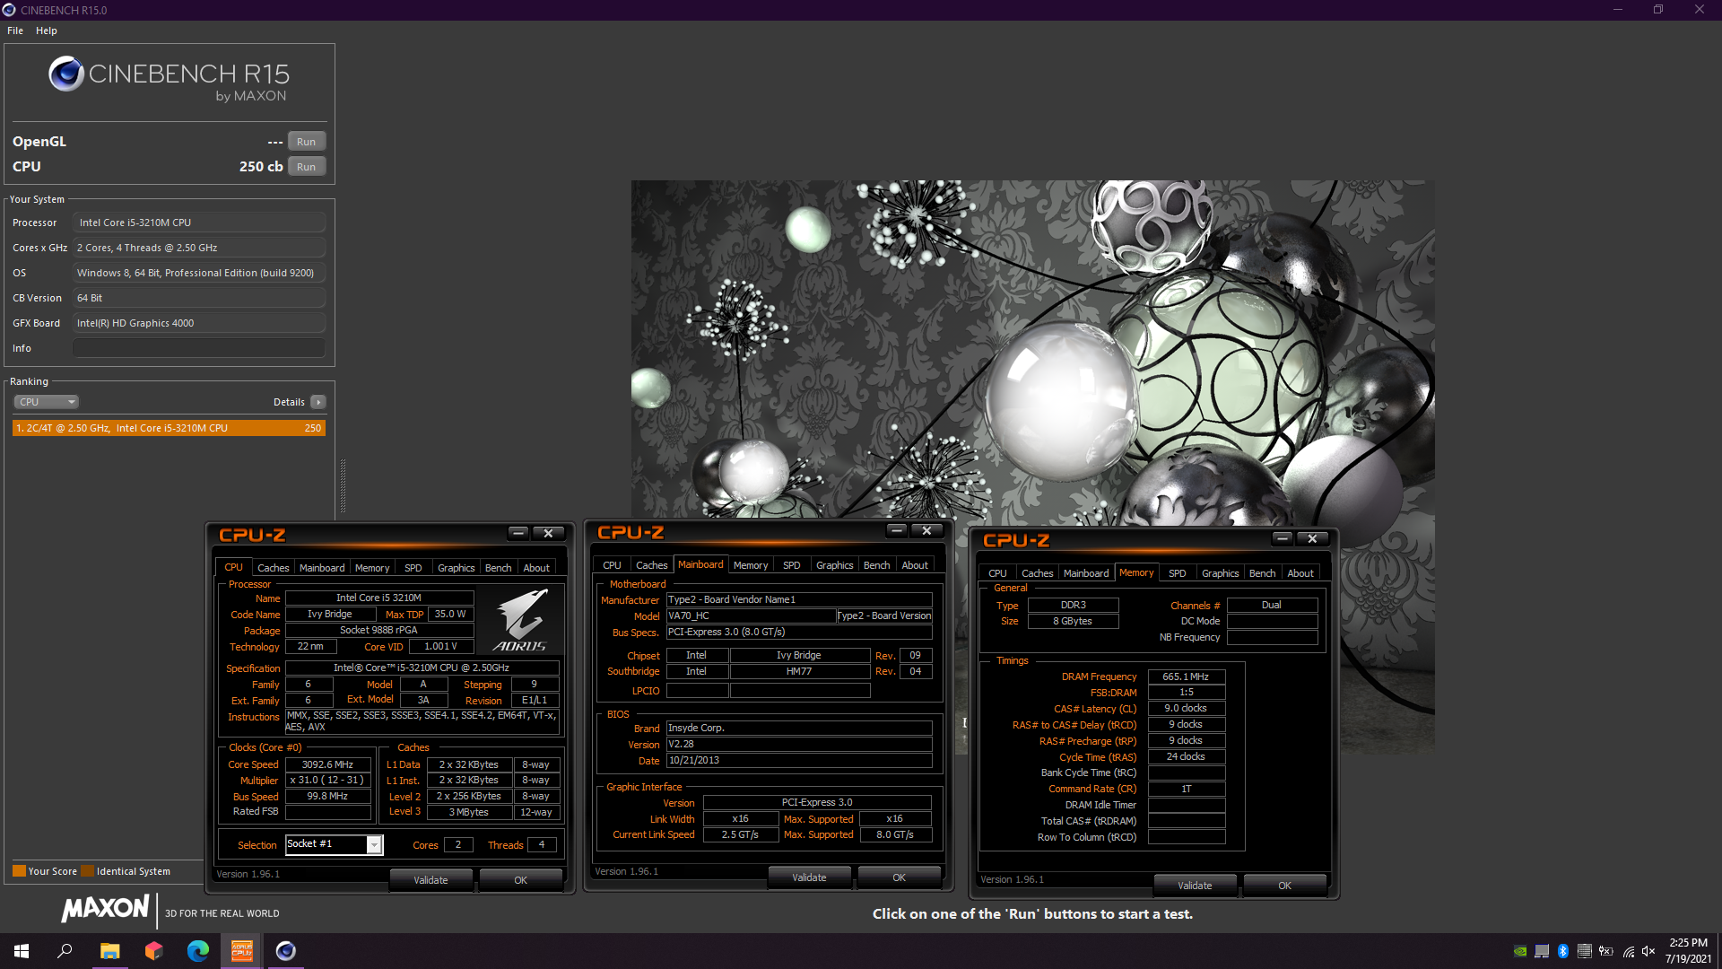Open Bench tab in leftmost CPU-Z window
Screen dimensions: 1722x969
498,568
